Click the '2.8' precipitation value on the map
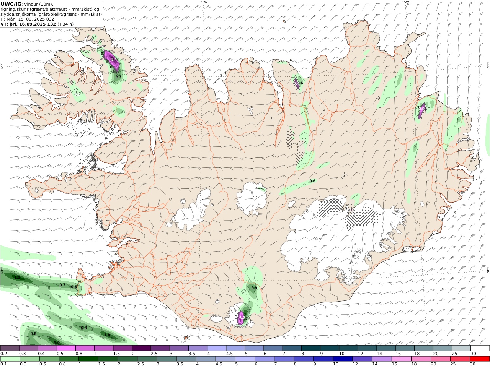 pos(115,59)
